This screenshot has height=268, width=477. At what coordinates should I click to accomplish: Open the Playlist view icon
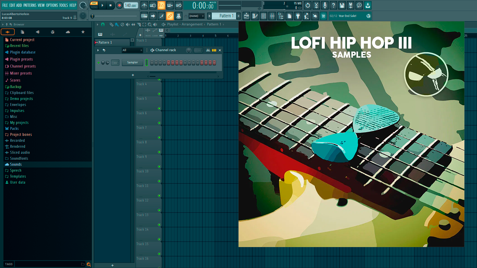click(247, 16)
